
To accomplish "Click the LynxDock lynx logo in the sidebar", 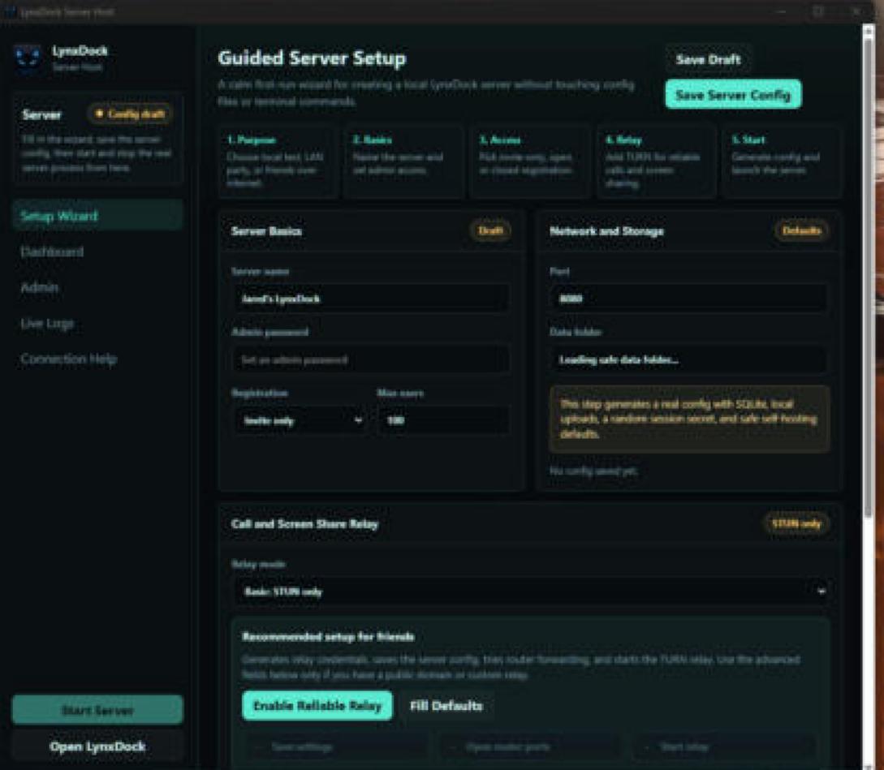I will click(x=27, y=58).
